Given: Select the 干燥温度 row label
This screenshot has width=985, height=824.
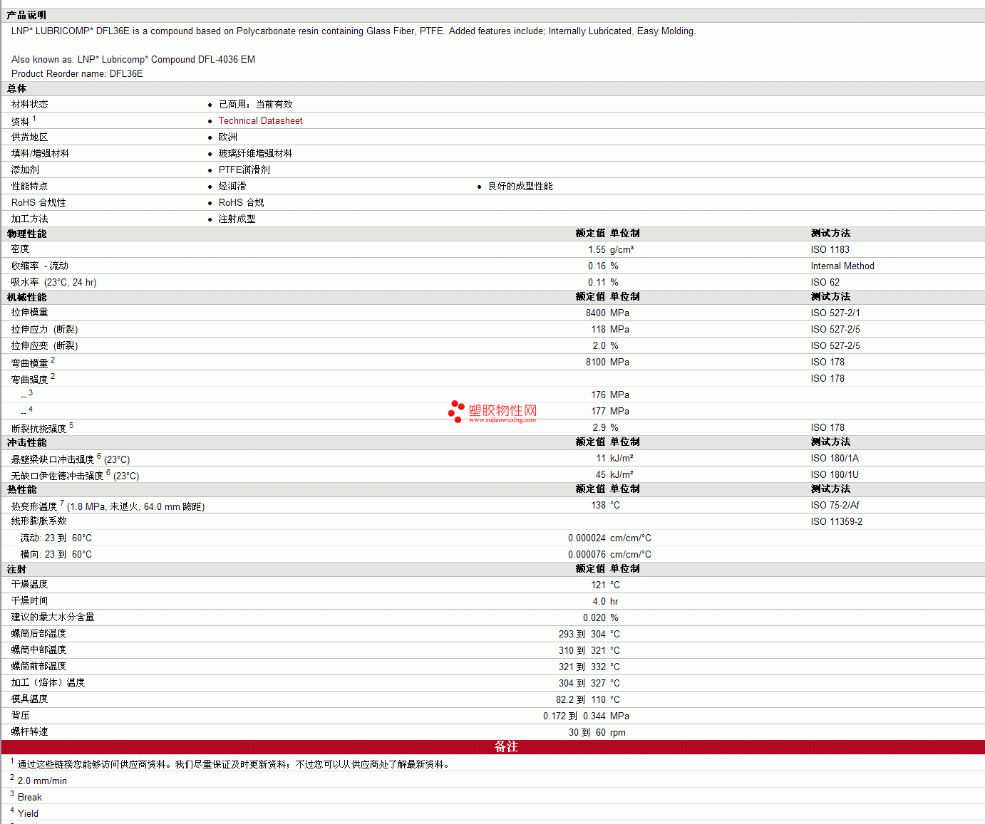Looking at the screenshot, I should coord(30,585).
